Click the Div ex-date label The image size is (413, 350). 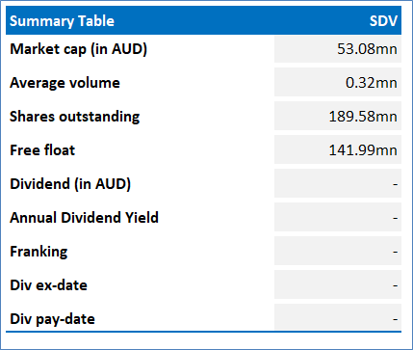pyautogui.click(x=48, y=285)
